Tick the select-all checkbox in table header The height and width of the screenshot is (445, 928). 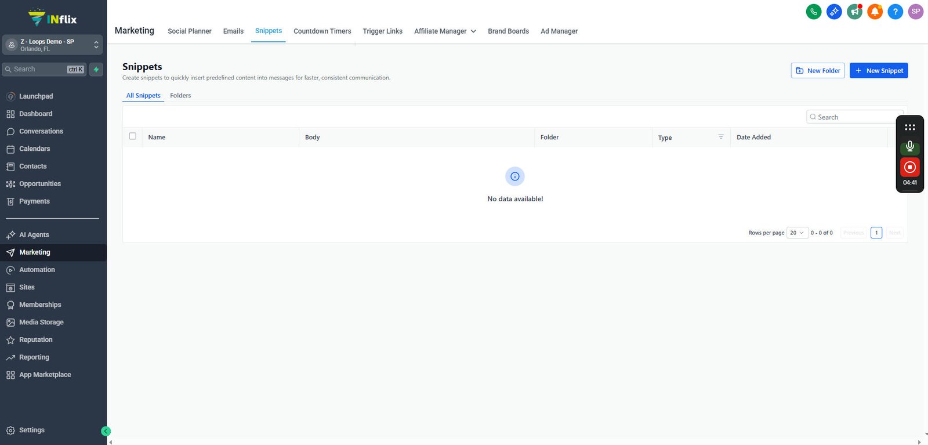click(x=132, y=136)
